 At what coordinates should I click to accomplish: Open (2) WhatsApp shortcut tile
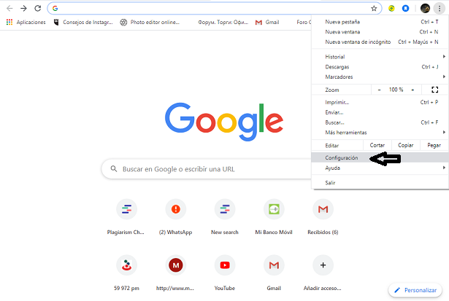click(x=175, y=216)
